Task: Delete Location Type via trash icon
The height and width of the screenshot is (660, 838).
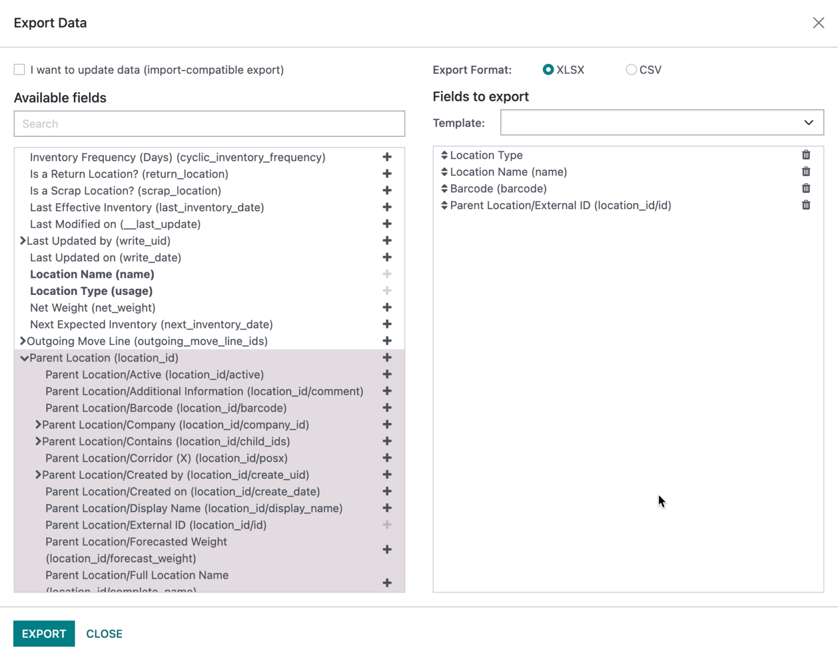Action: point(806,154)
